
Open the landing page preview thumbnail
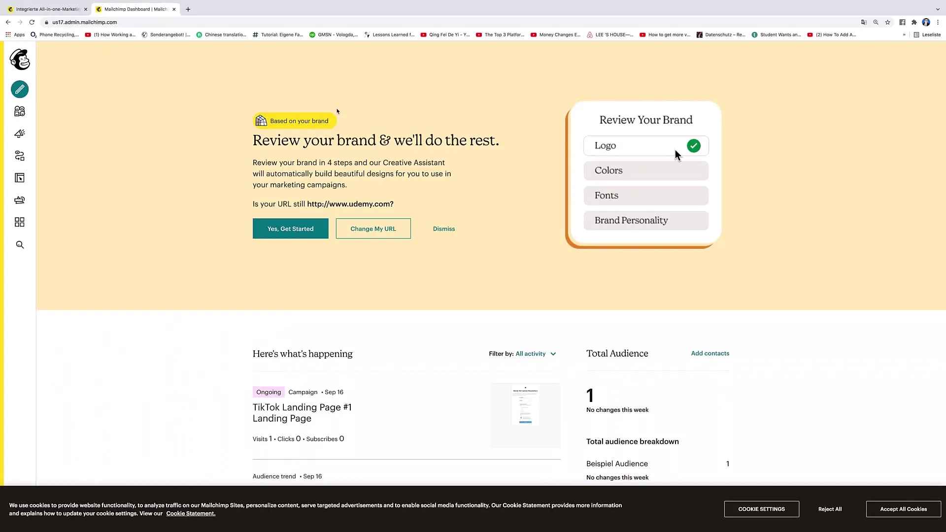tap(525, 416)
